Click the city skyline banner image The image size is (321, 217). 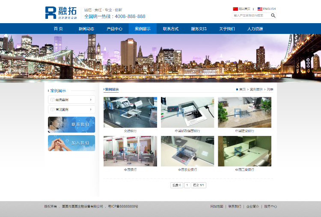click(x=160, y=58)
